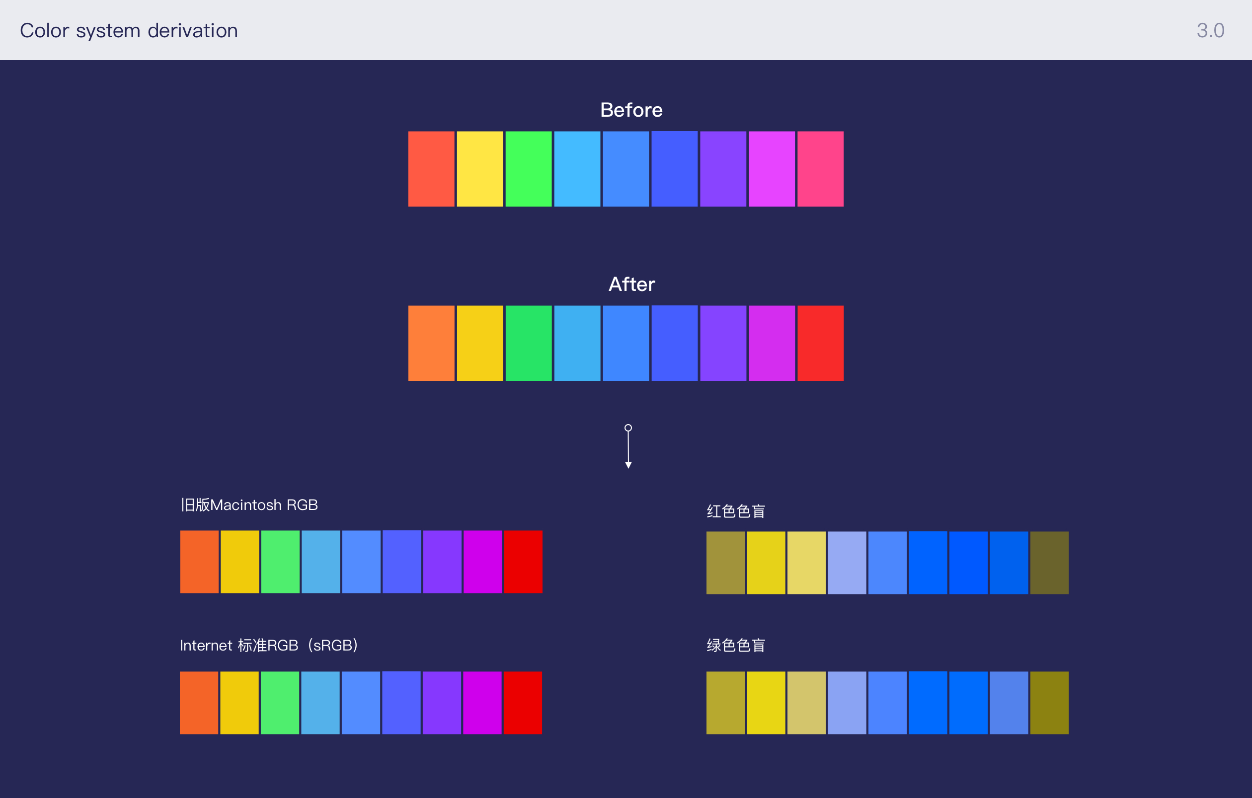1252x798 pixels.
Task: Select the '红色色盲' label
Action: click(x=736, y=511)
